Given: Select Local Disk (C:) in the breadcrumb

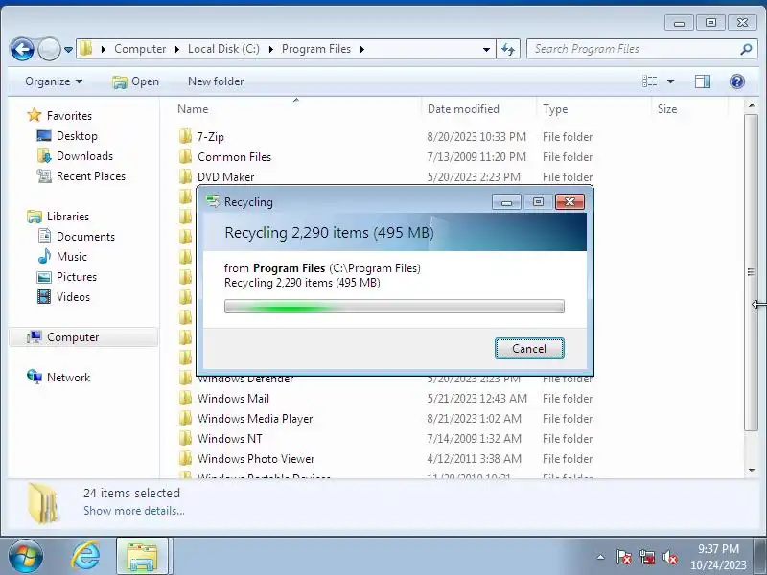Looking at the screenshot, I should click(223, 49).
